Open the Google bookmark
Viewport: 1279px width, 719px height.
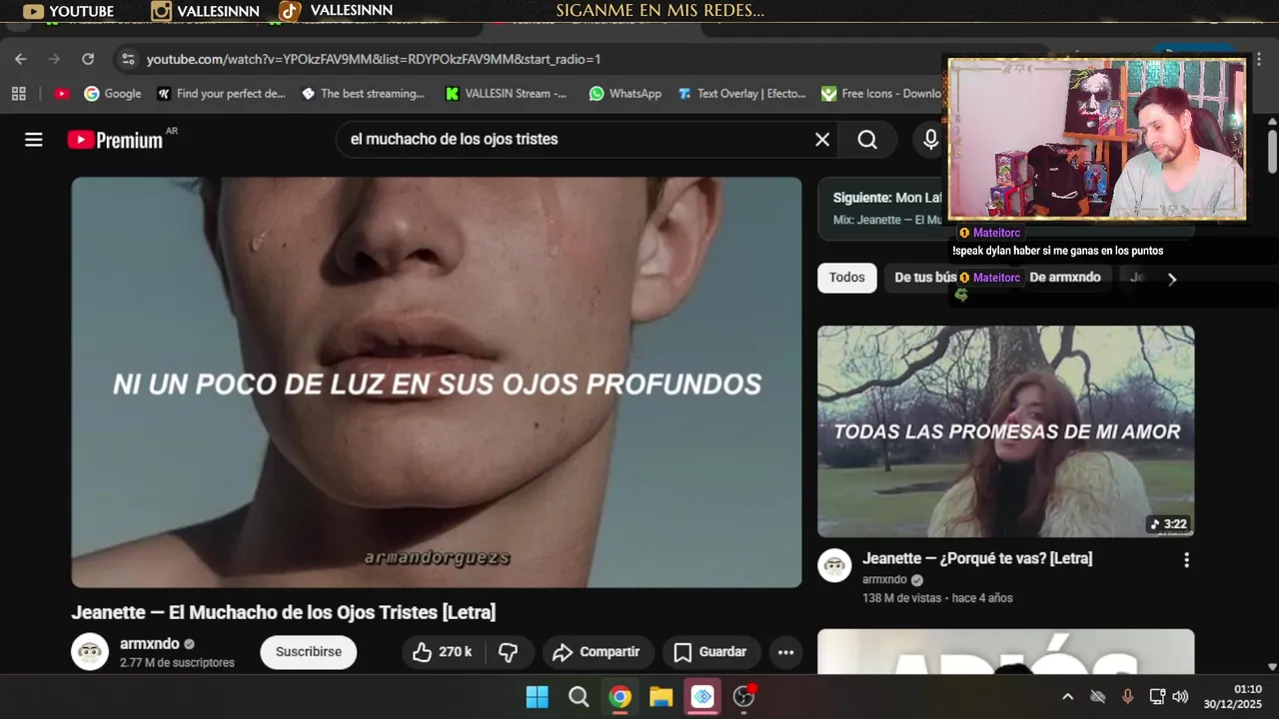(113, 94)
